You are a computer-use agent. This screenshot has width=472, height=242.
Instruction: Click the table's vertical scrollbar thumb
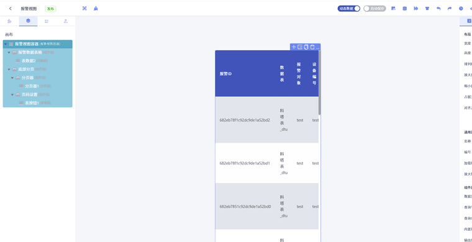320,83
